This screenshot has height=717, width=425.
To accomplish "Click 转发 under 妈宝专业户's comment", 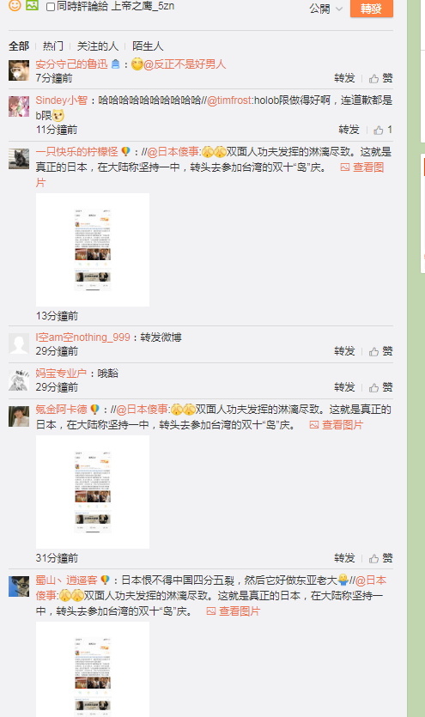I will (344, 387).
